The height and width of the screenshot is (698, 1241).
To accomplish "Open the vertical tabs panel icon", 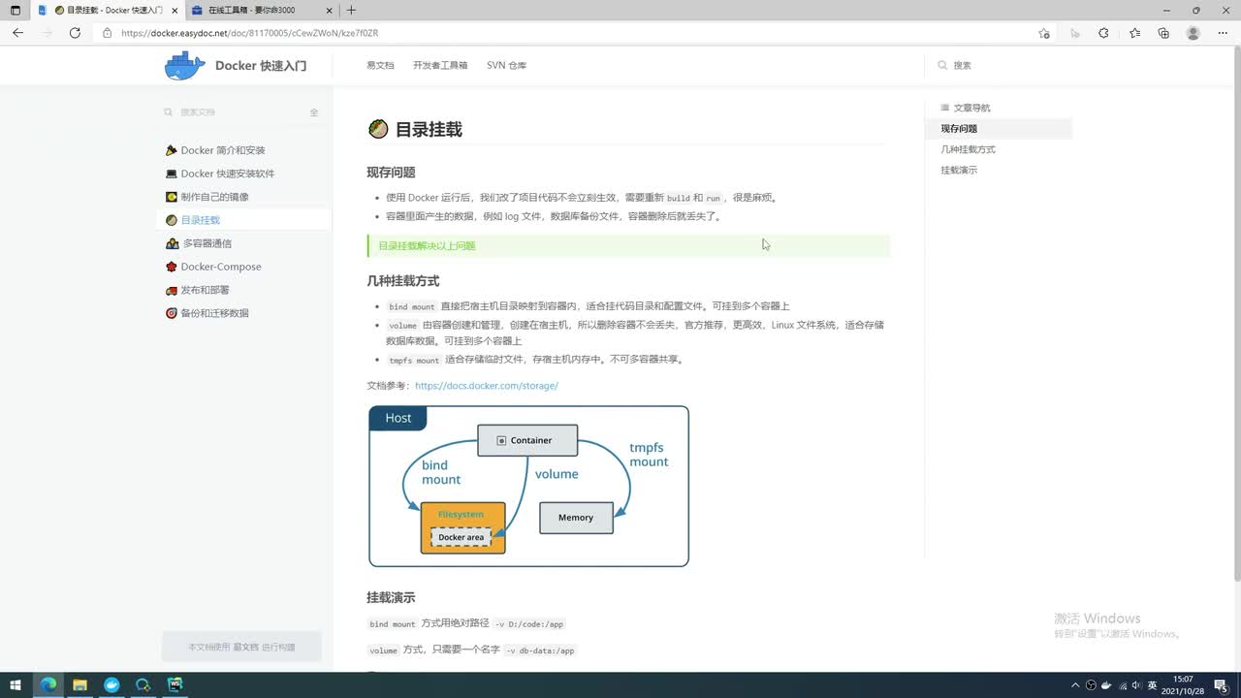I will [15, 10].
